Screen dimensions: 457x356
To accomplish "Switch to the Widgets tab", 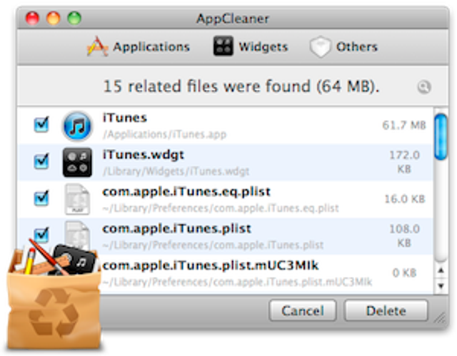I will pyautogui.click(x=251, y=46).
